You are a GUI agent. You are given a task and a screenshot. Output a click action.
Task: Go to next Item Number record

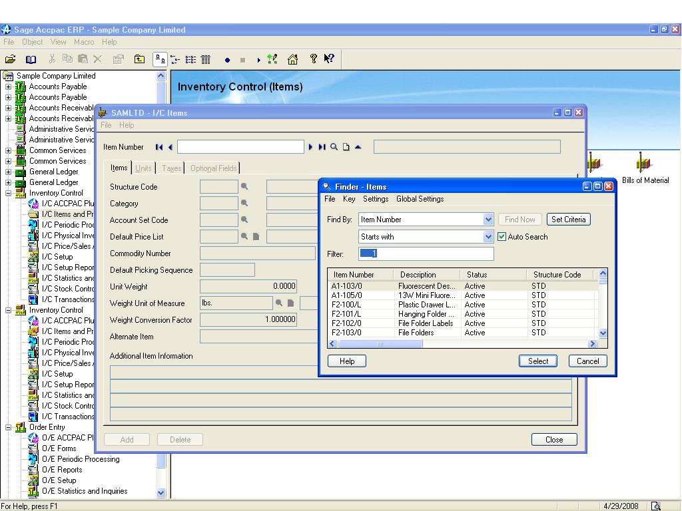point(310,147)
